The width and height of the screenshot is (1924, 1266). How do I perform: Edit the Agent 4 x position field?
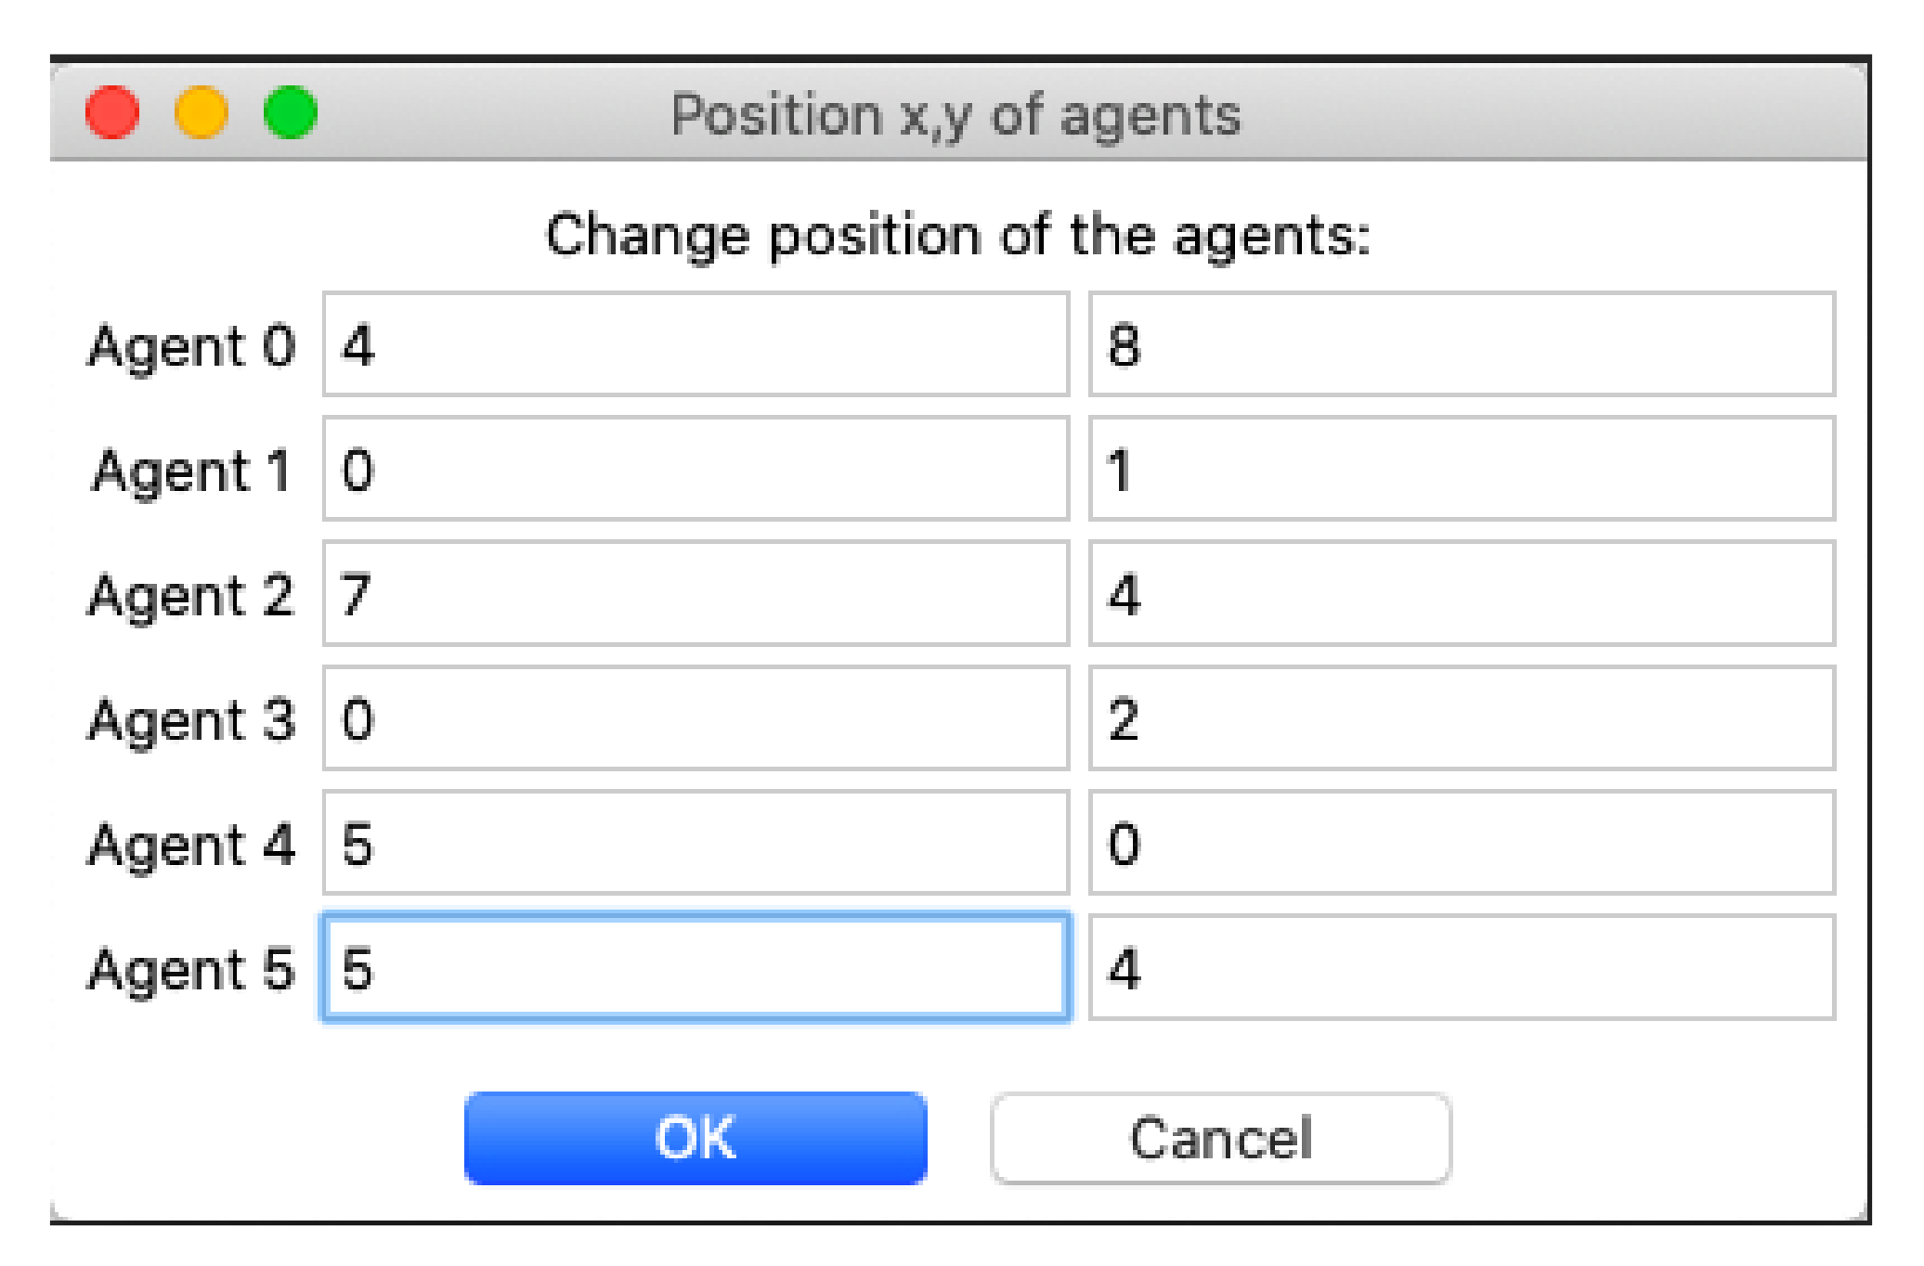click(x=696, y=843)
